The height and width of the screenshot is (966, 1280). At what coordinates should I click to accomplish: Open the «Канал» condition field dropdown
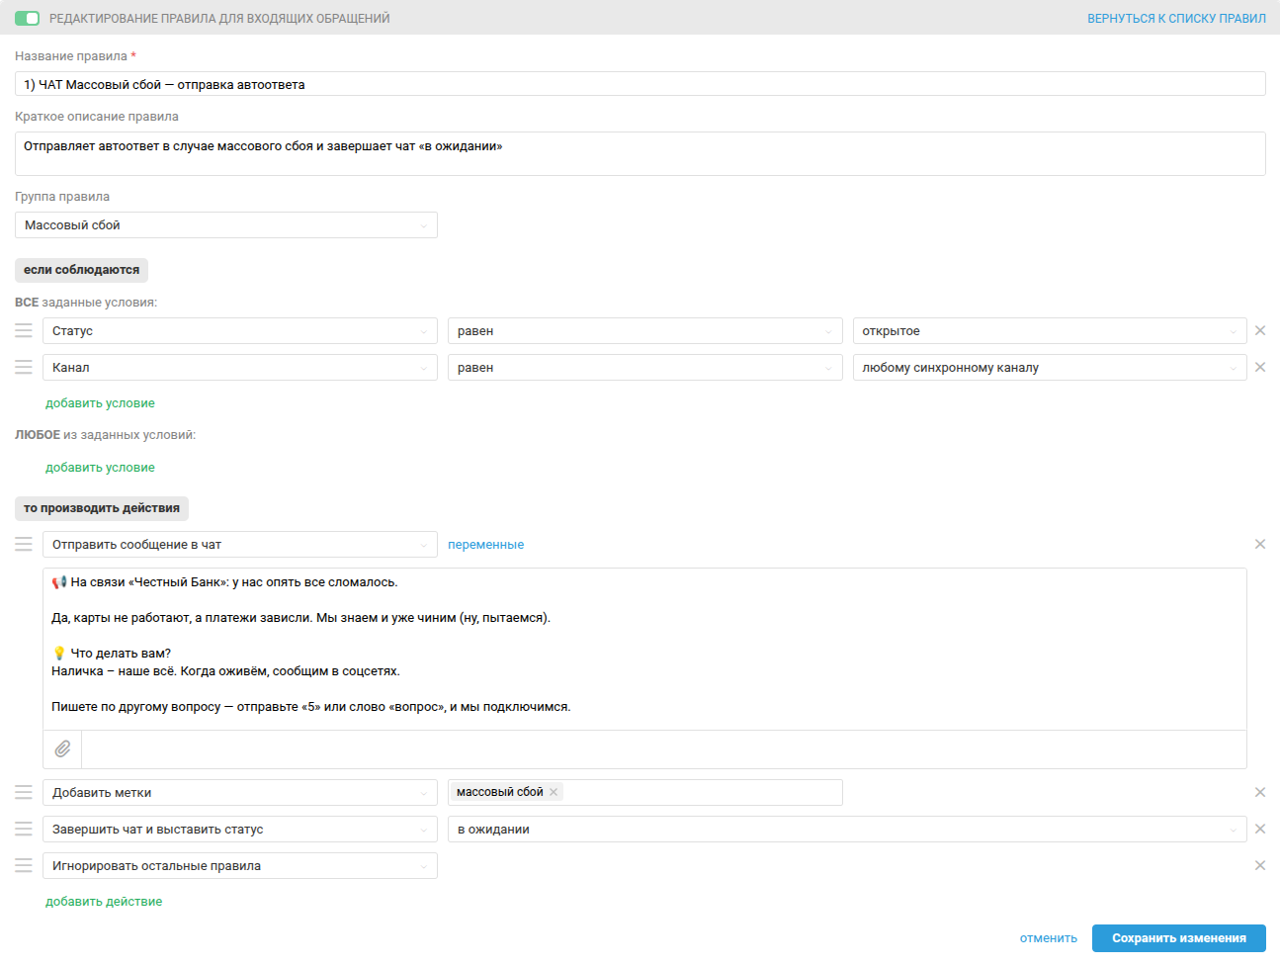point(240,368)
